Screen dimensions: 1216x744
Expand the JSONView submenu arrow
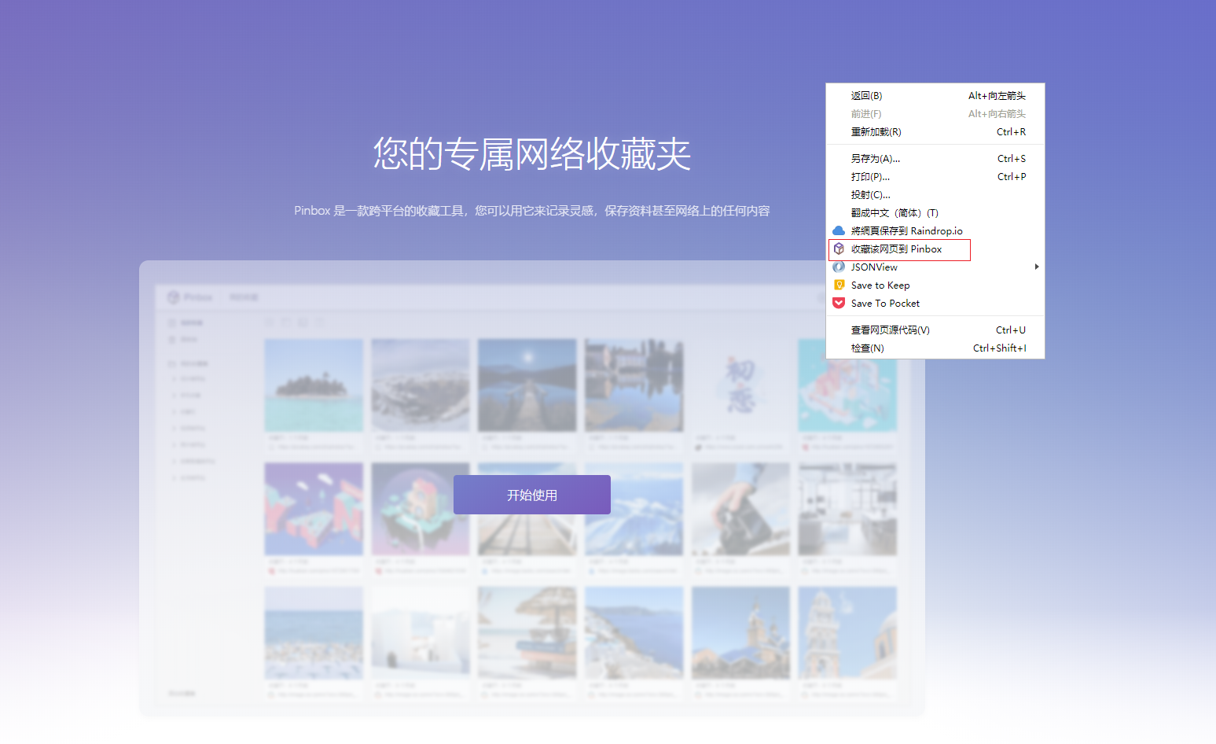[x=1036, y=267]
